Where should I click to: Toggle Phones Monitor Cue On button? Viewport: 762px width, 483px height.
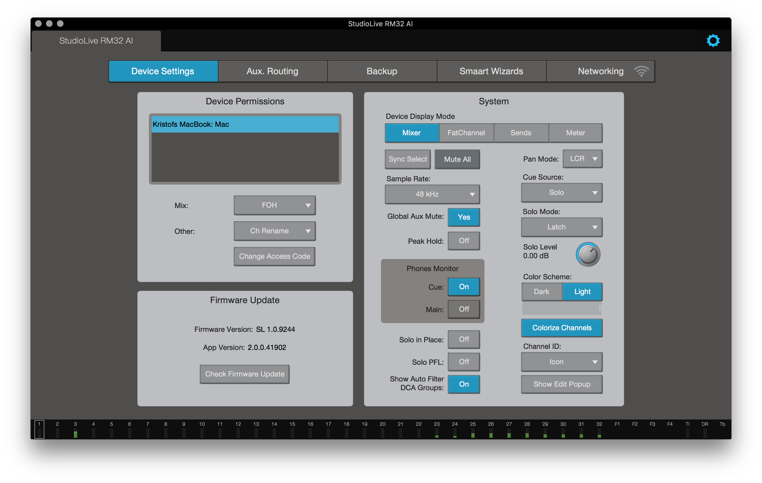[464, 287]
